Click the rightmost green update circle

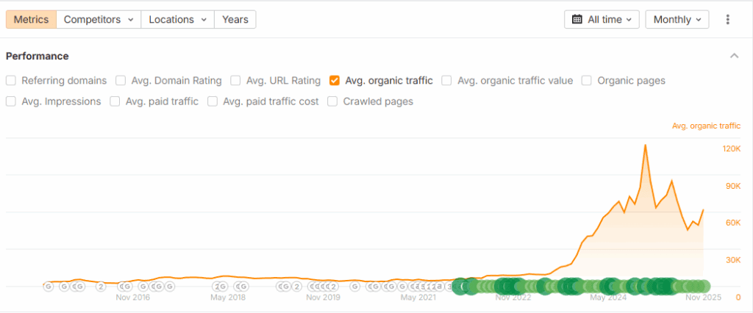coord(704,287)
